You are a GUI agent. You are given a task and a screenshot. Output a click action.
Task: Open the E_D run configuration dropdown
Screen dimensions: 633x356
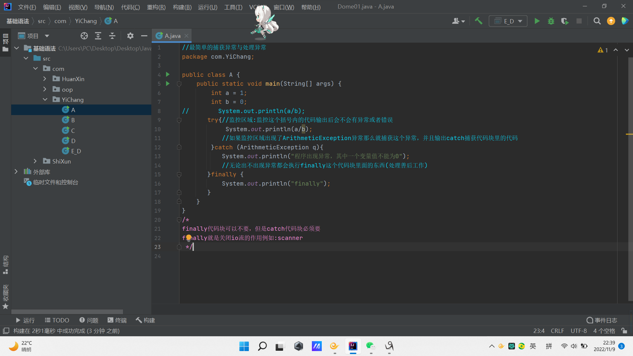coord(508,21)
